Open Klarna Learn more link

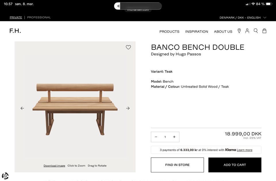click(x=244, y=150)
